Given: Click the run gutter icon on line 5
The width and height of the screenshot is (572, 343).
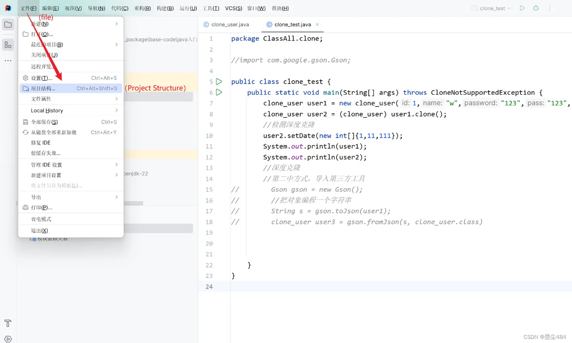Looking at the screenshot, I should [219, 81].
